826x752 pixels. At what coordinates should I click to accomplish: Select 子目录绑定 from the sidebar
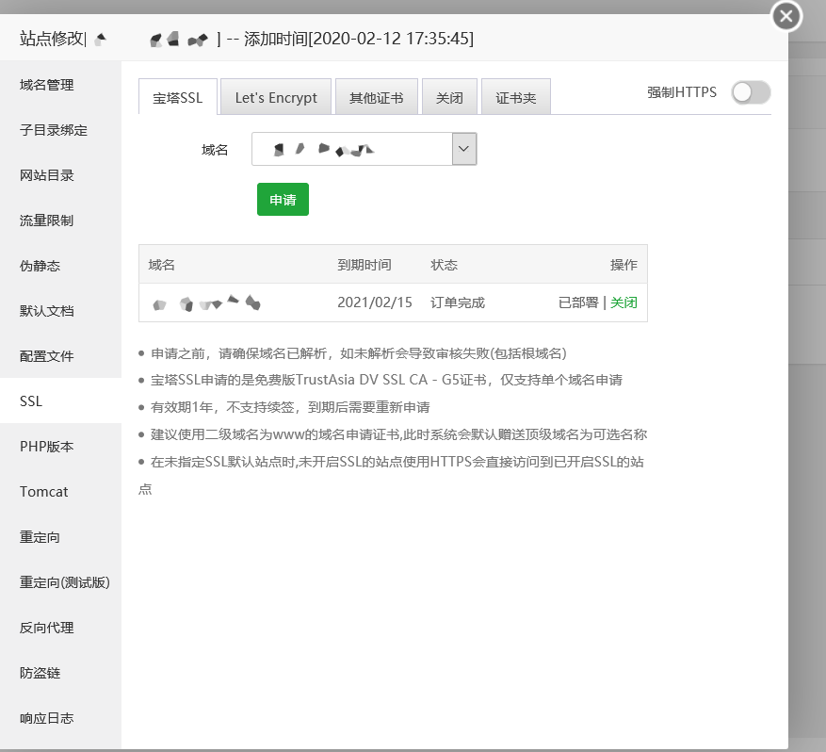(x=50, y=130)
